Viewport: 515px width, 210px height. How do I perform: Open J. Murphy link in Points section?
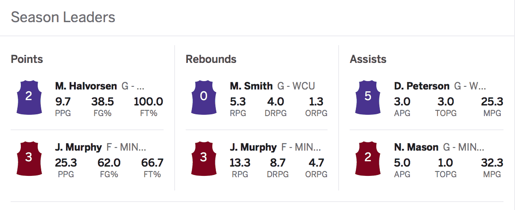[x=78, y=148]
